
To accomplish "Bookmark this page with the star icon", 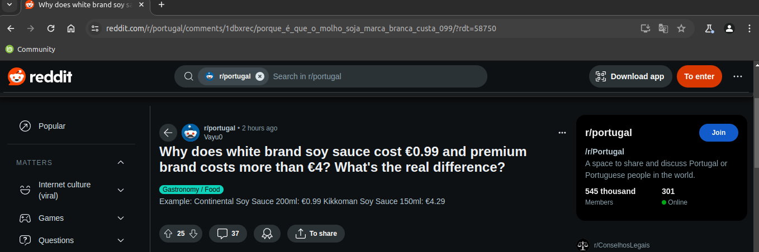I will [x=681, y=28].
